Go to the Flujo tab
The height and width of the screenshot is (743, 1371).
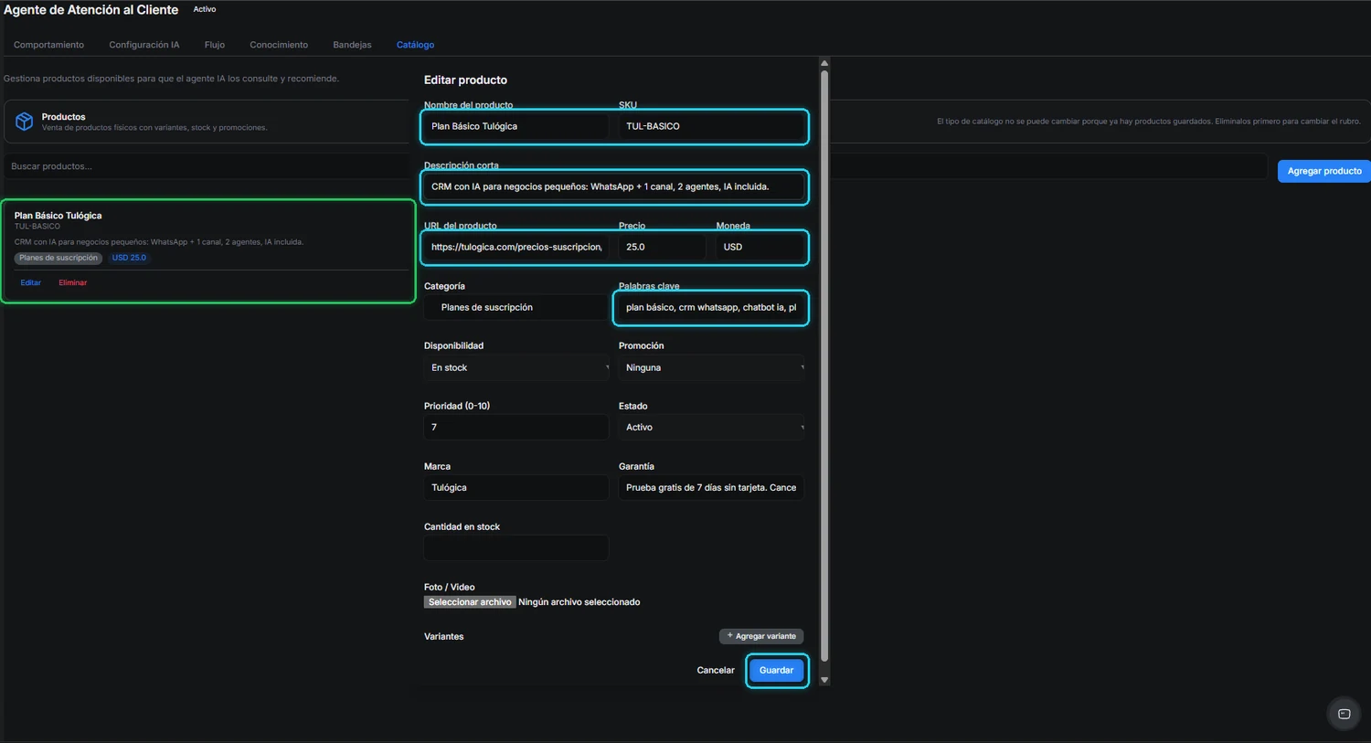215,45
